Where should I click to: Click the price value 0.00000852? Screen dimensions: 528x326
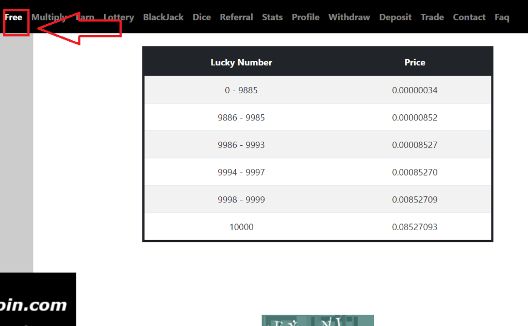(415, 117)
